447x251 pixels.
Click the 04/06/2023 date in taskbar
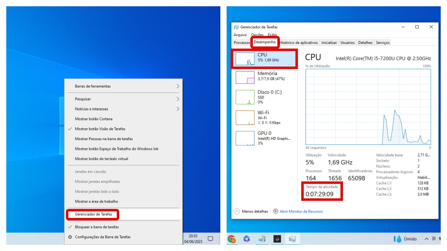193,241
